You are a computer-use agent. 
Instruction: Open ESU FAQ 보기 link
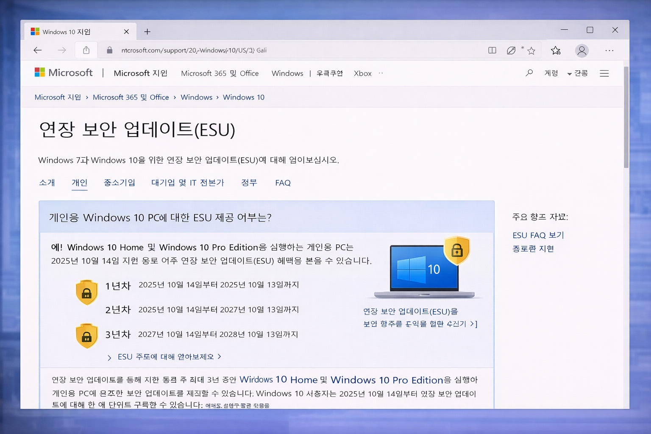(538, 235)
